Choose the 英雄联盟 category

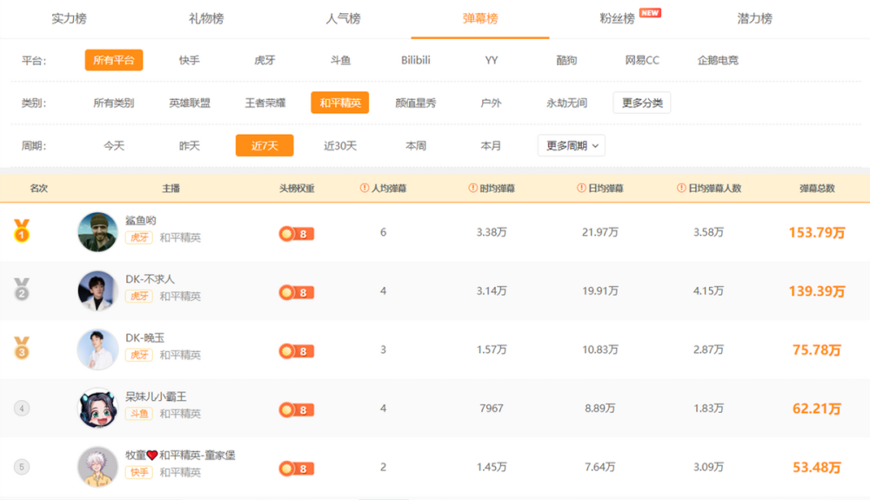pos(189,103)
